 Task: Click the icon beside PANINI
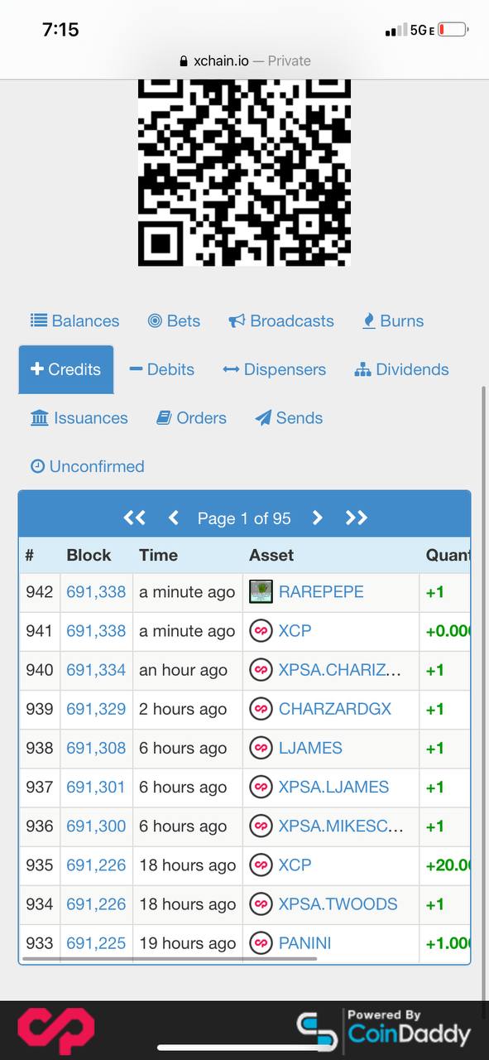[x=261, y=942]
